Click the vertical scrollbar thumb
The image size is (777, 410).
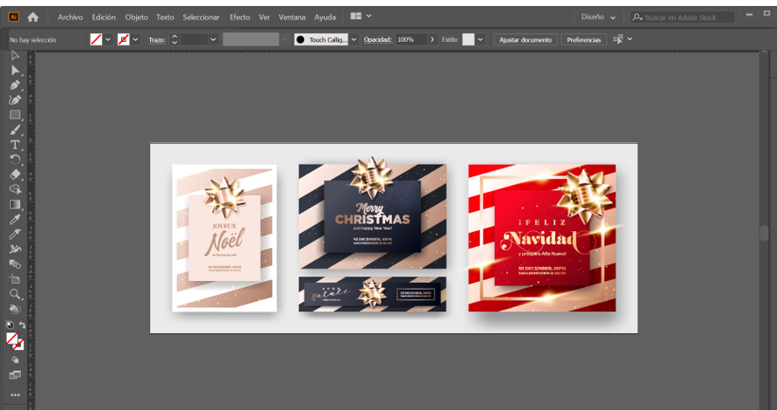click(764, 233)
